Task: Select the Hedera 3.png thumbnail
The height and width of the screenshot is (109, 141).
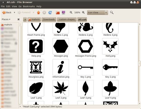Action: point(110,28)
